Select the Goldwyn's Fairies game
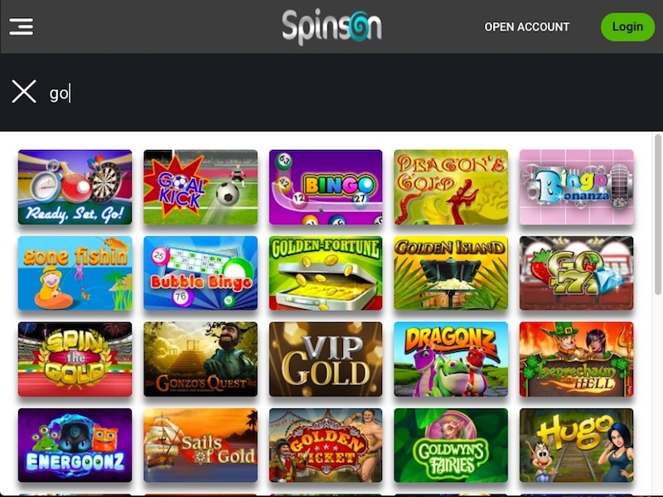 coord(451,445)
